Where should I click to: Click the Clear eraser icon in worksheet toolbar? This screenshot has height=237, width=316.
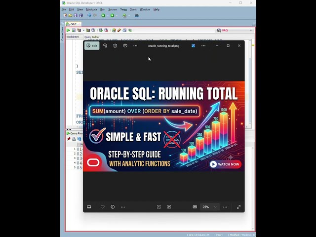coord(119,30)
